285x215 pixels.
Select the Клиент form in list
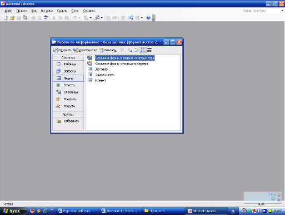[101, 80]
